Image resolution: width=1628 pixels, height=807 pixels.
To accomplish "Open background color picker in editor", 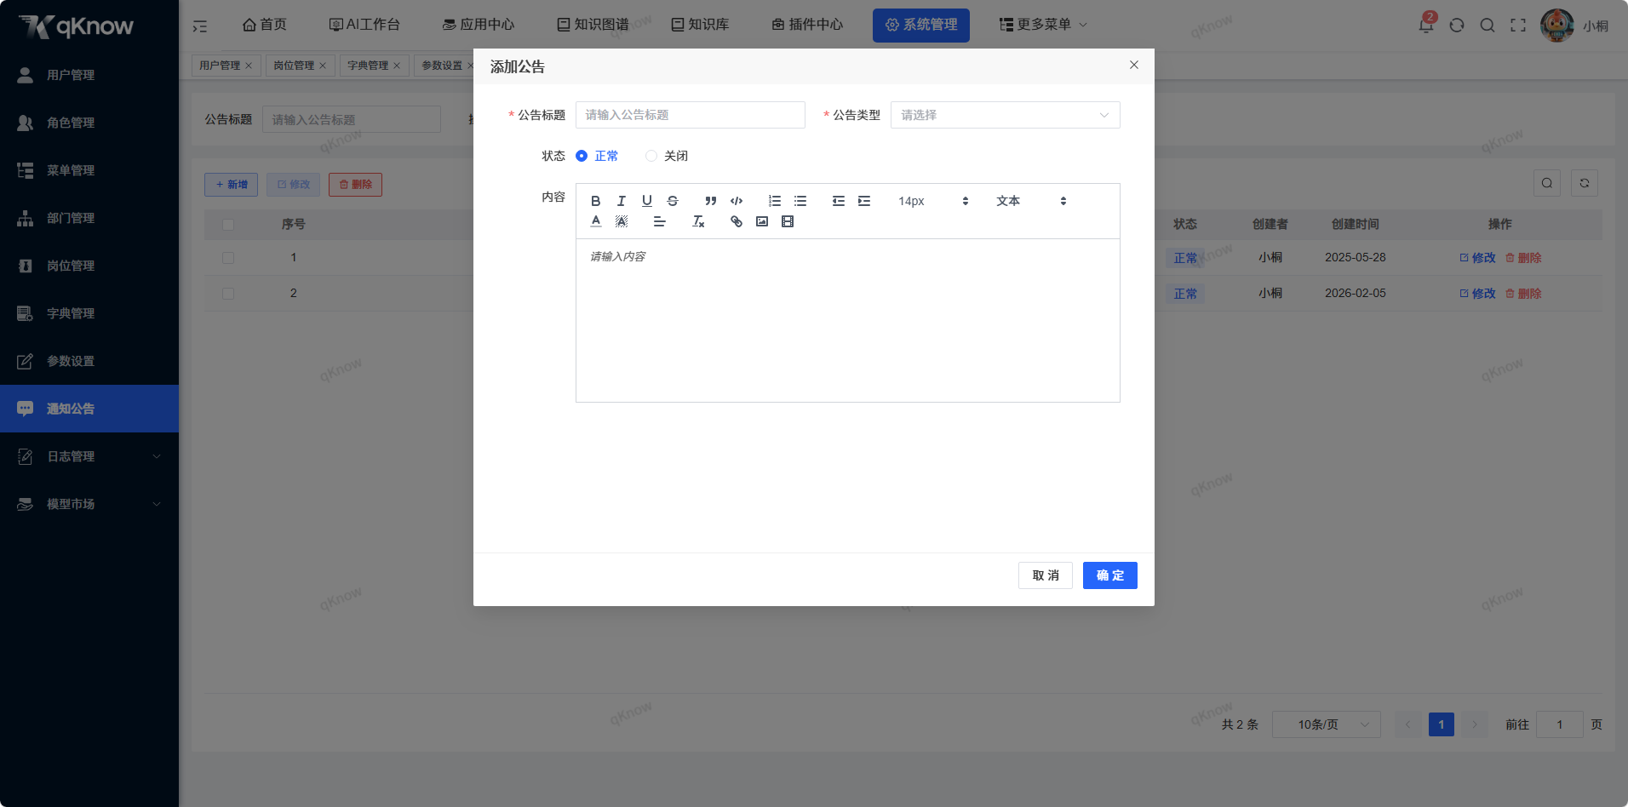I will click(x=622, y=221).
